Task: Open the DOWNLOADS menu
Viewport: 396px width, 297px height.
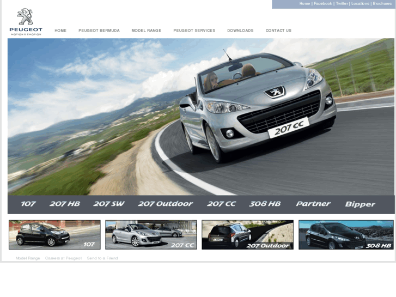Action: (240, 31)
